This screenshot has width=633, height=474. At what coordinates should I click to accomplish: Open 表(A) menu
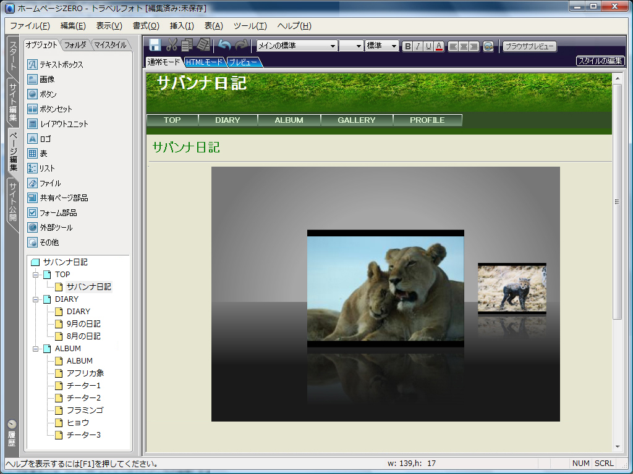(x=213, y=26)
